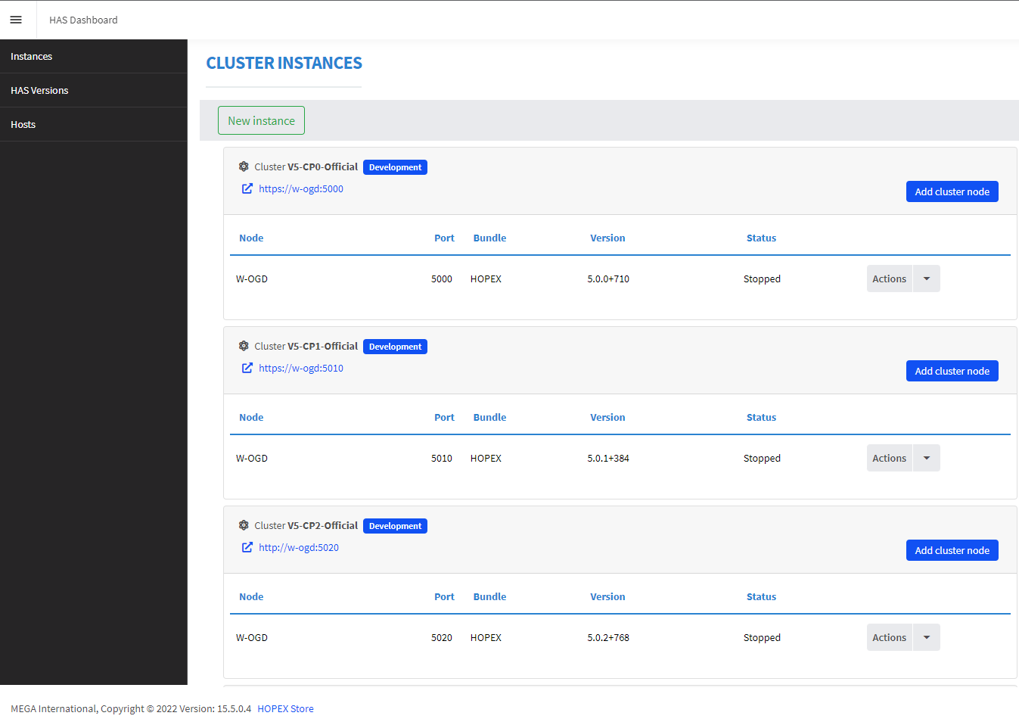This screenshot has width=1019, height=722.
Task: Go to HAS Versions in sidebar
Action: click(39, 91)
